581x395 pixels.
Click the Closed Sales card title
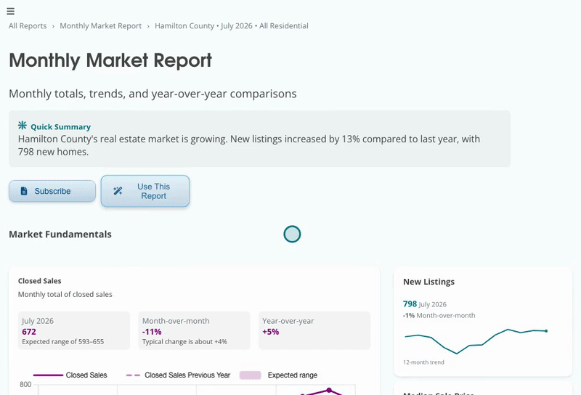[x=40, y=281]
